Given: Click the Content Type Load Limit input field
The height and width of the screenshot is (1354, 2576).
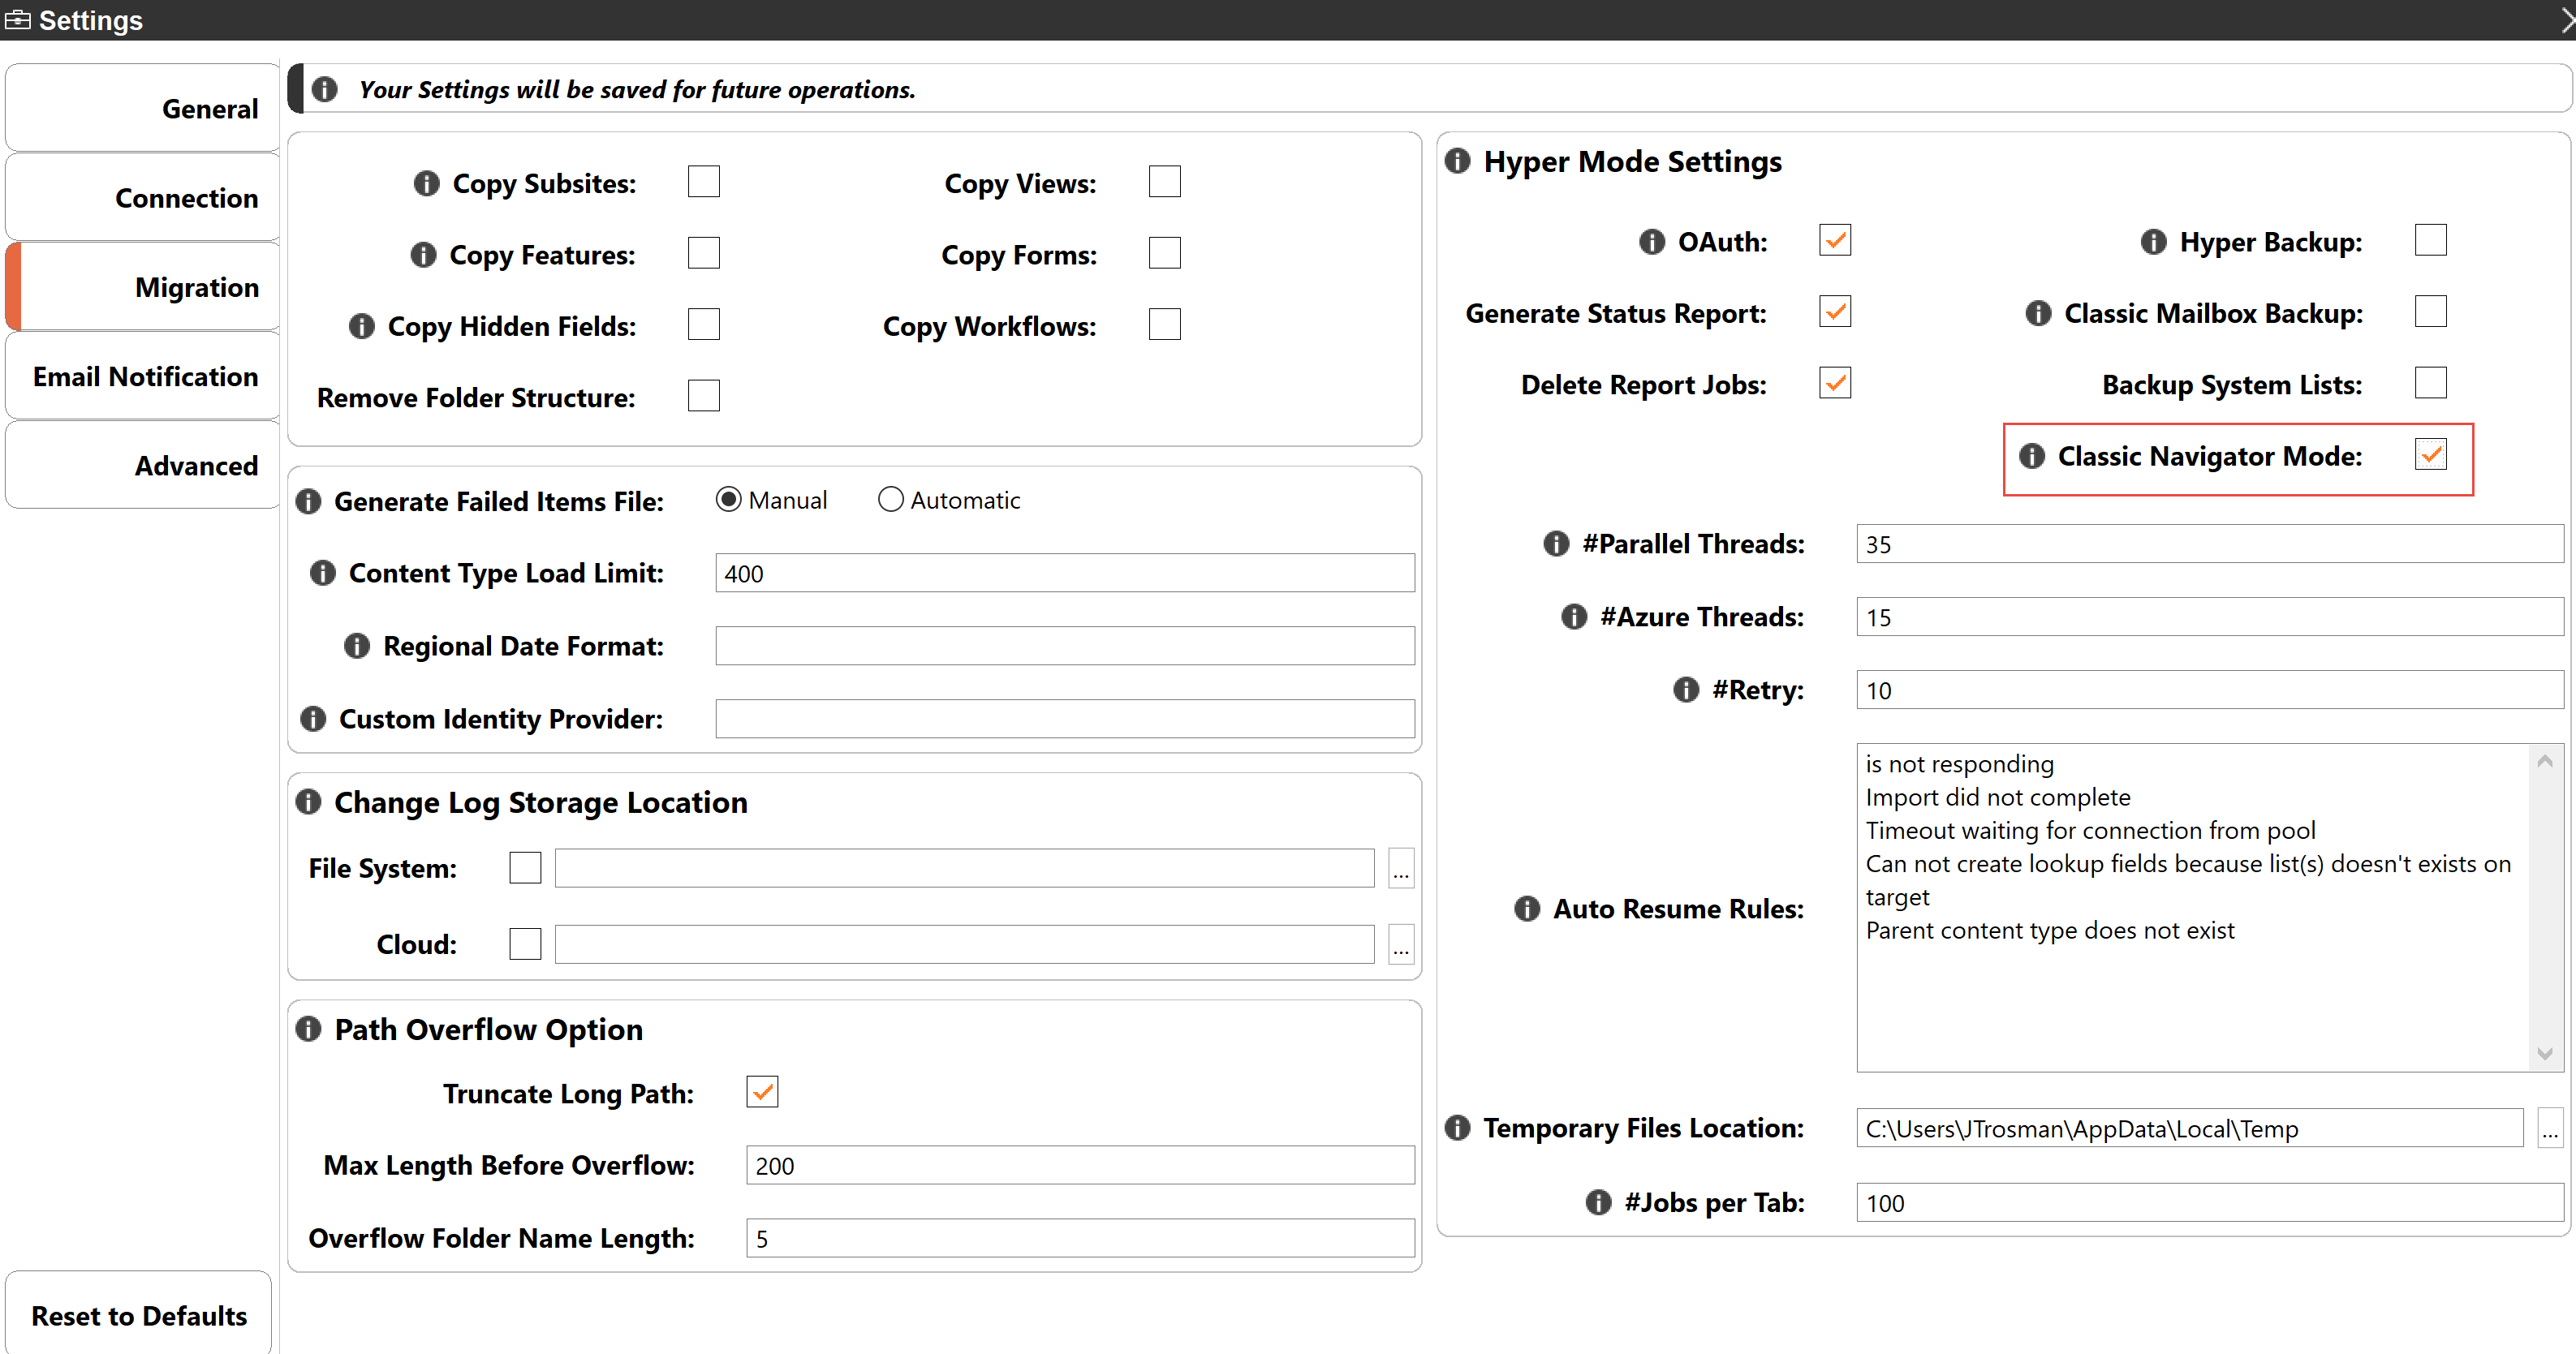Looking at the screenshot, I should (1065, 572).
